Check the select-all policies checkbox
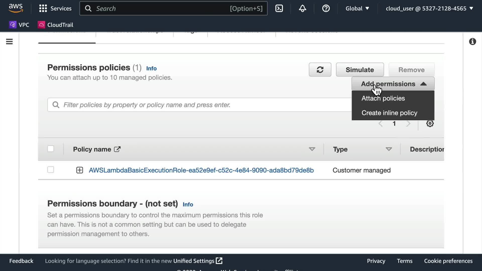Viewport: 482px width, 271px height. pyautogui.click(x=51, y=149)
